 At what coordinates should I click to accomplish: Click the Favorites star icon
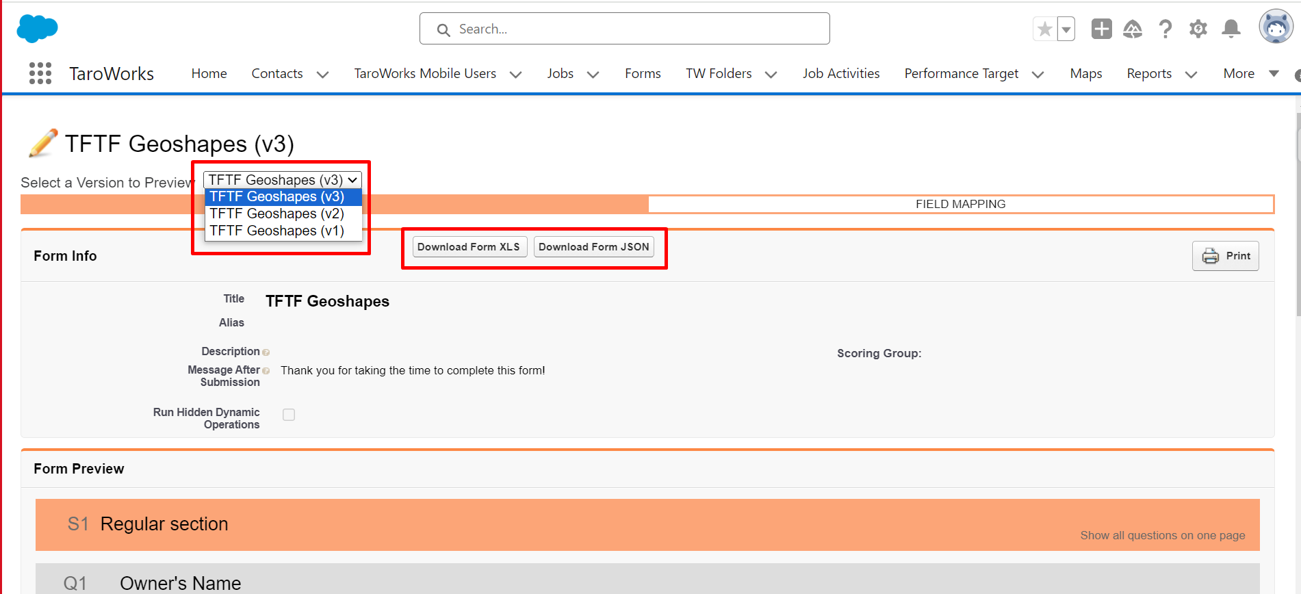click(x=1044, y=29)
